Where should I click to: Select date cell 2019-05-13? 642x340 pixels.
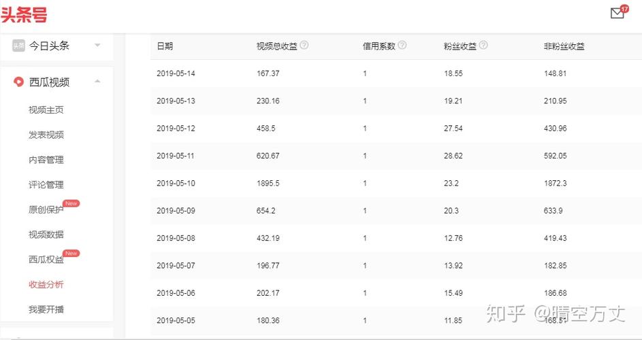coord(176,101)
